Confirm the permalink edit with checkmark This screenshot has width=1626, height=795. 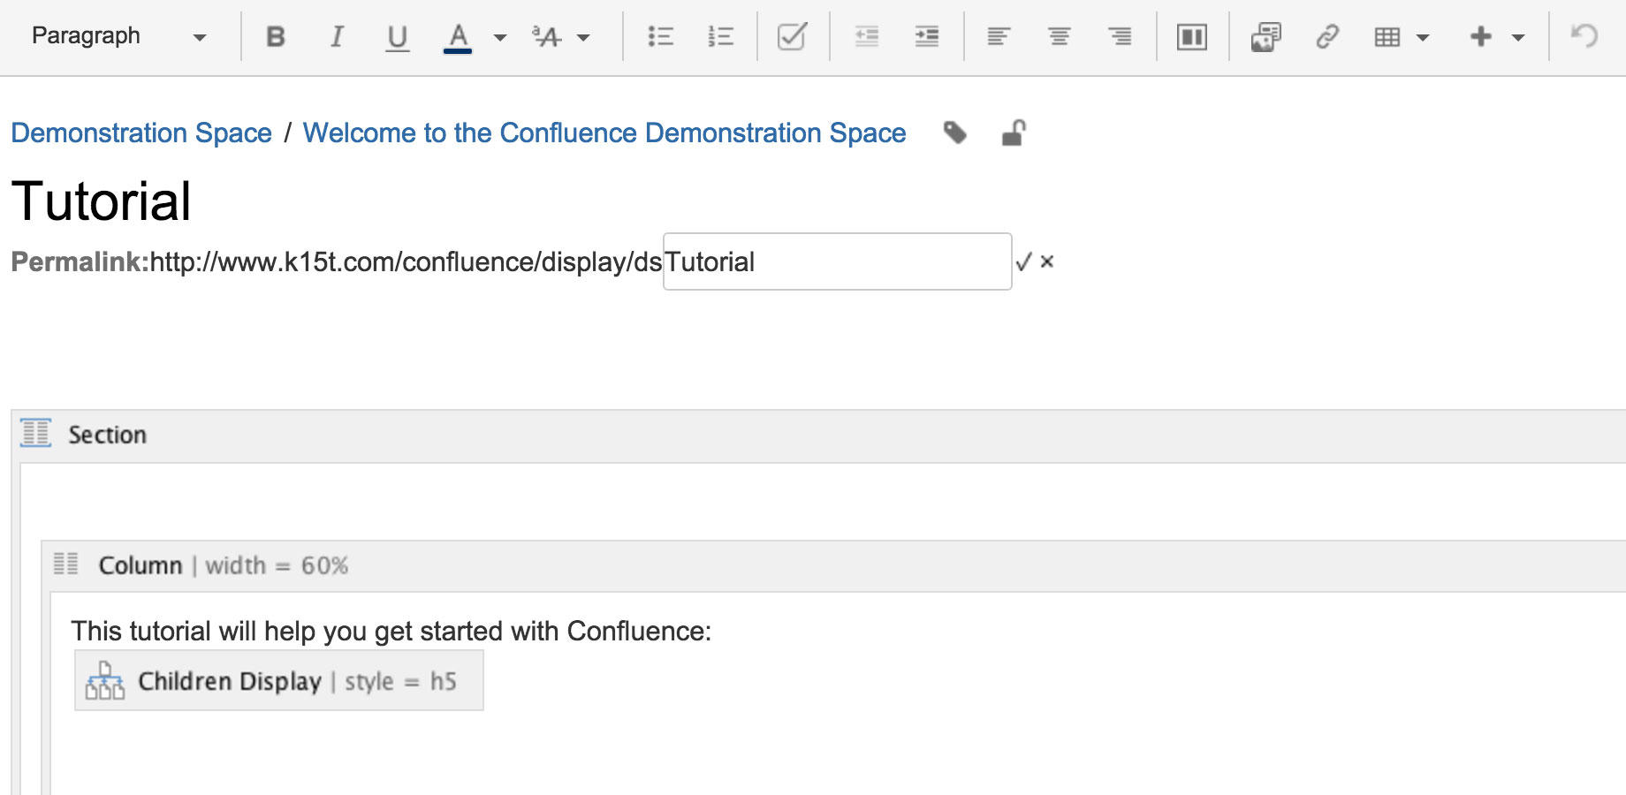click(1023, 262)
